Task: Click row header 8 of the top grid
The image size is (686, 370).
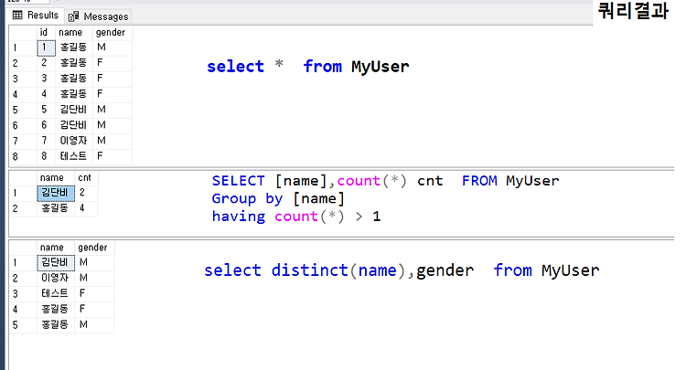Action: tap(23, 156)
